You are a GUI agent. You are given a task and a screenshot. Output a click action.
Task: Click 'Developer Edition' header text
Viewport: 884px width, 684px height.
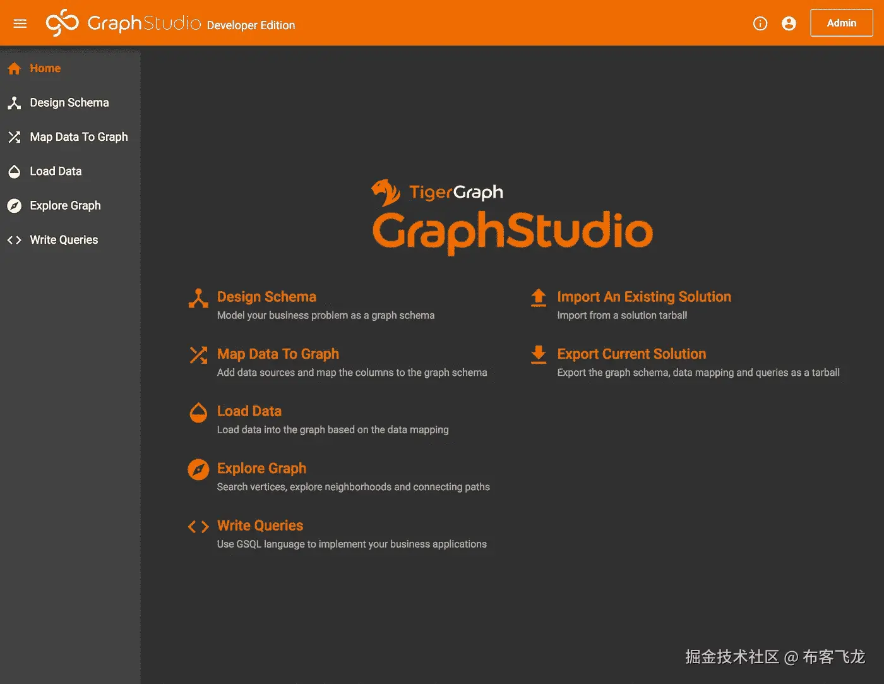[251, 25]
